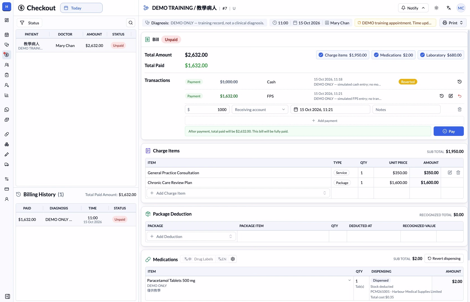Edit the FPS payment transaction
This screenshot has width=470, height=302.
(451, 96)
